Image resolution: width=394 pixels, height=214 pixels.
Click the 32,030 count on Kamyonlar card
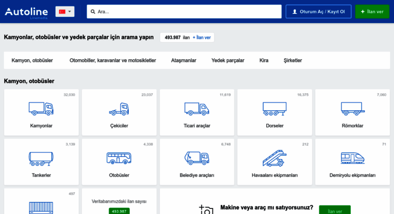[69, 95]
